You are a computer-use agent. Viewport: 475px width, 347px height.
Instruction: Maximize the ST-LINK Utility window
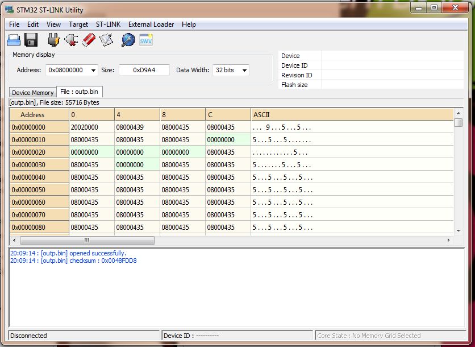tap(434, 8)
